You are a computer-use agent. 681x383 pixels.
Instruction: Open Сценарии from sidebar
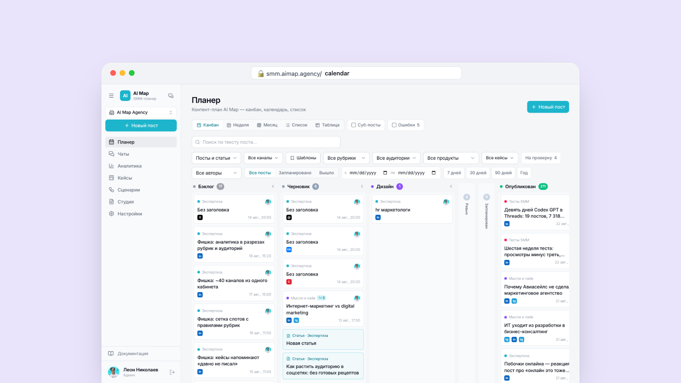coord(141,190)
